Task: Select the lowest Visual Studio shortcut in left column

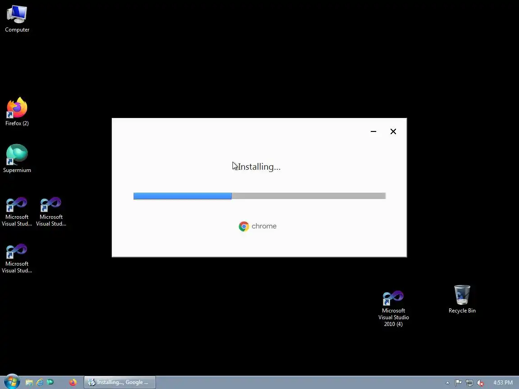Action: click(17, 258)
